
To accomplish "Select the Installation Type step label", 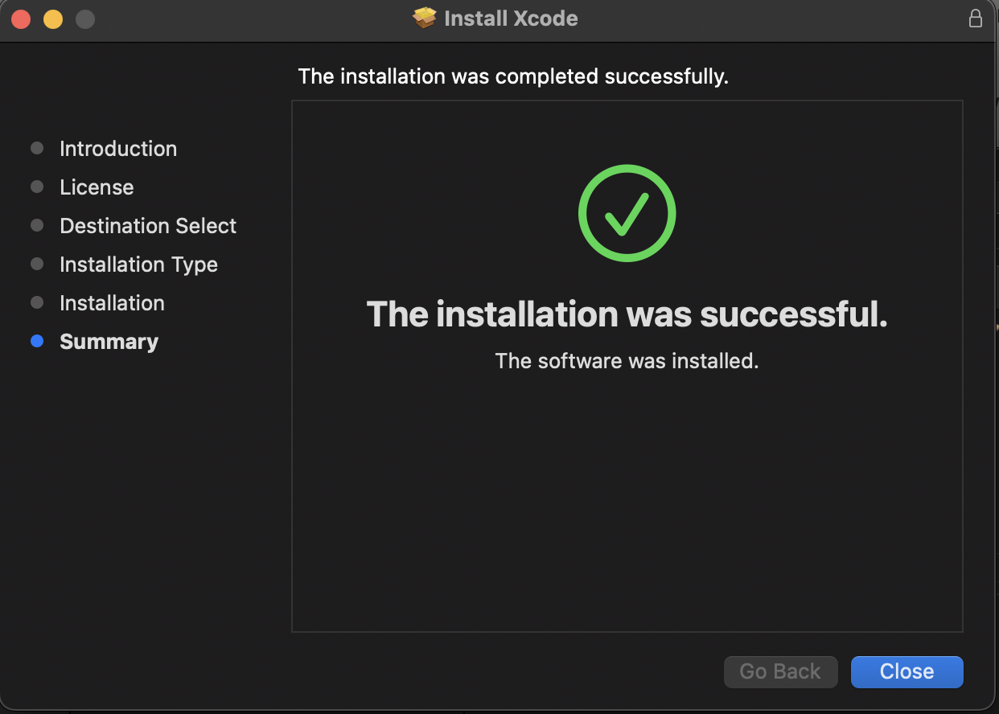I will coord(138,265).
